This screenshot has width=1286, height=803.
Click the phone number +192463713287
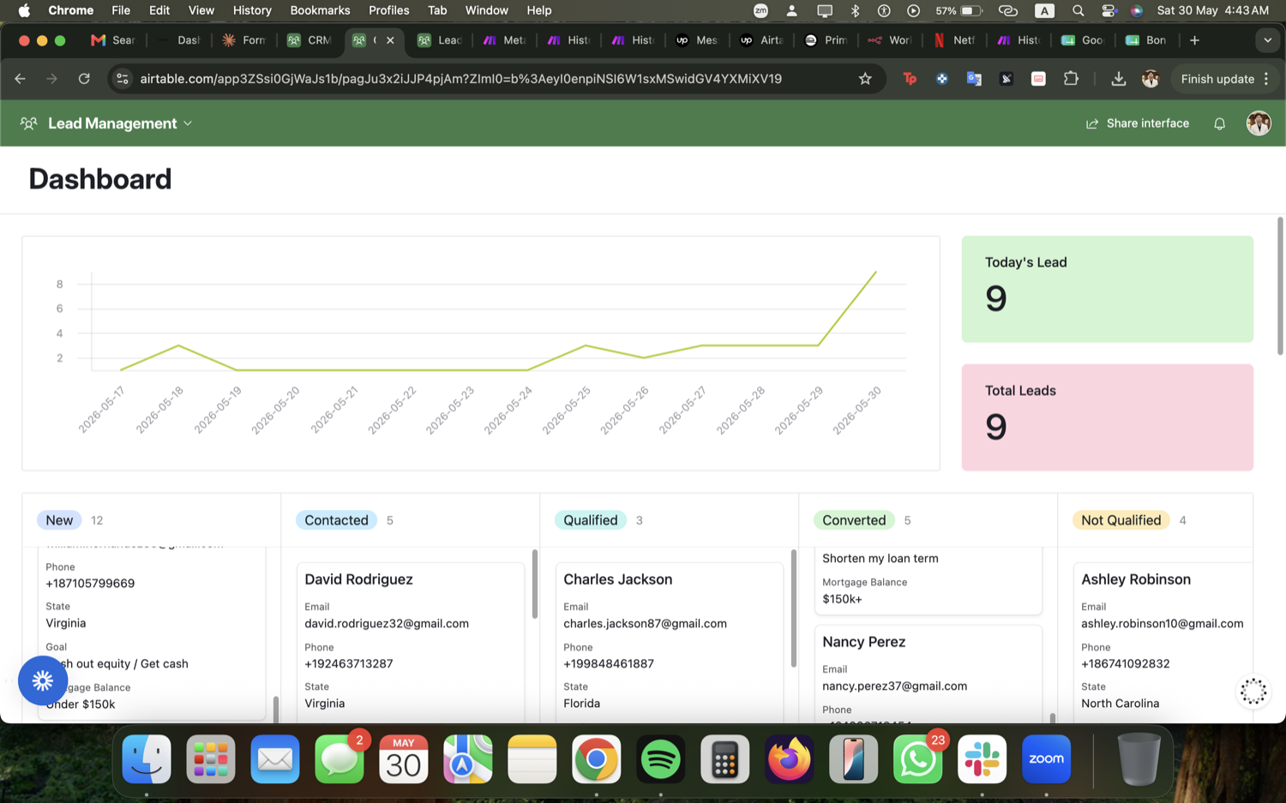click(x=349, y=663)
